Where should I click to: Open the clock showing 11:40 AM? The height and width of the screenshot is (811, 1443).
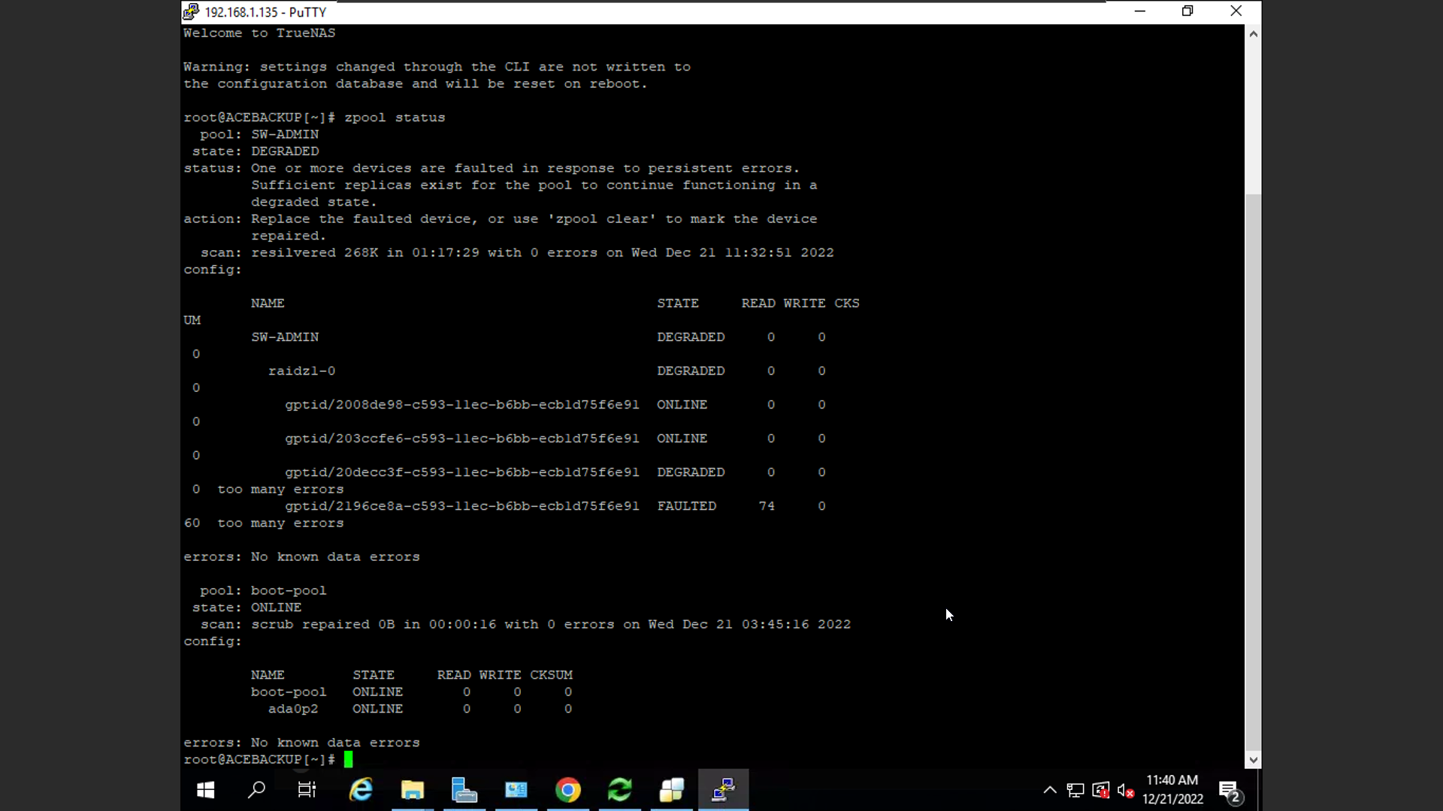(x=1172, y=790)
